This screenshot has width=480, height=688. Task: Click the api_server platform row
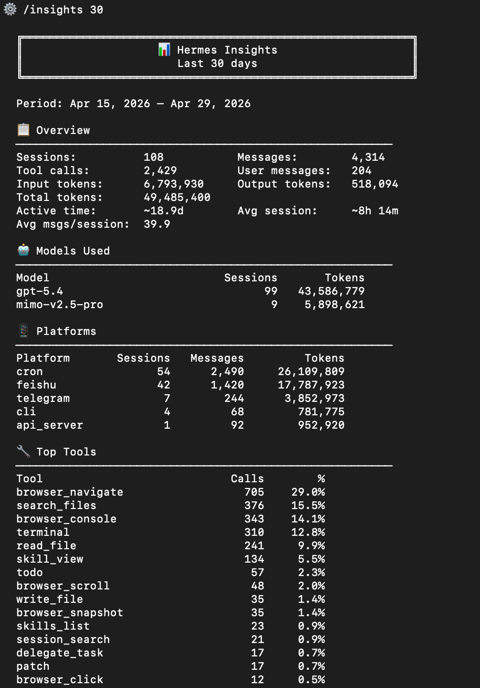click(x=181, y=425)
